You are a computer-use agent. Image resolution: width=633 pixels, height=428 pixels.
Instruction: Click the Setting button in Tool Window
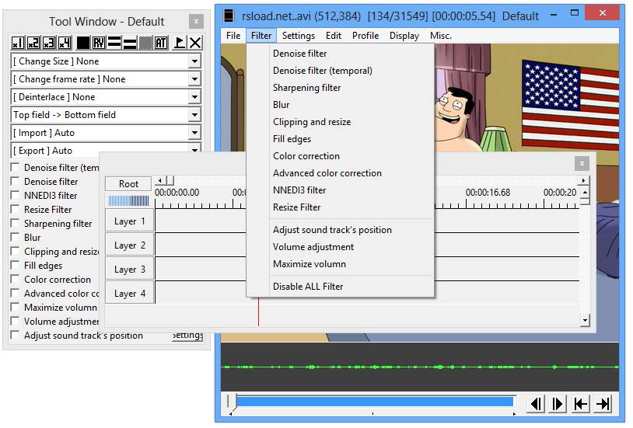[187, 336]
